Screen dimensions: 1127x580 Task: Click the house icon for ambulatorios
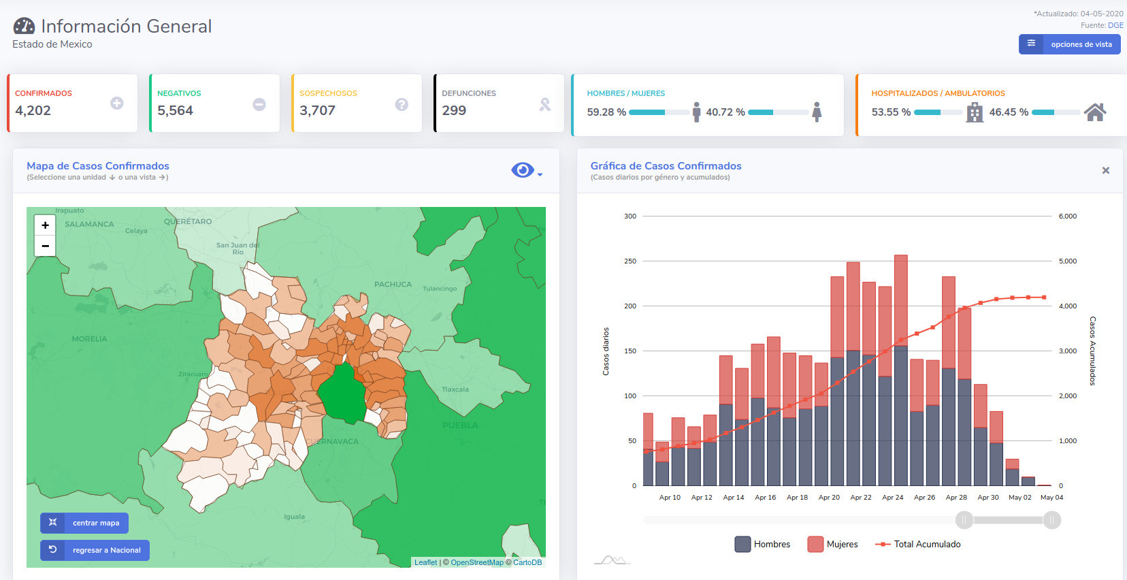[x=1094, y=112]
